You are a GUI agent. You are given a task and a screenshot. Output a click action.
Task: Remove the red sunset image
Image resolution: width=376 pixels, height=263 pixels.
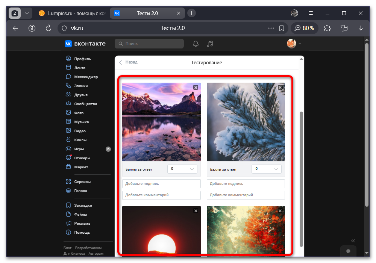pos(196,211)
